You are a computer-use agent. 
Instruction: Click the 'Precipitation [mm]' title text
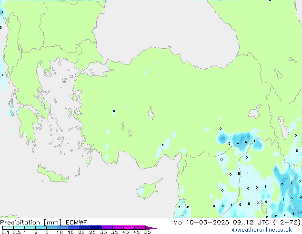click(x=31, y=223)
